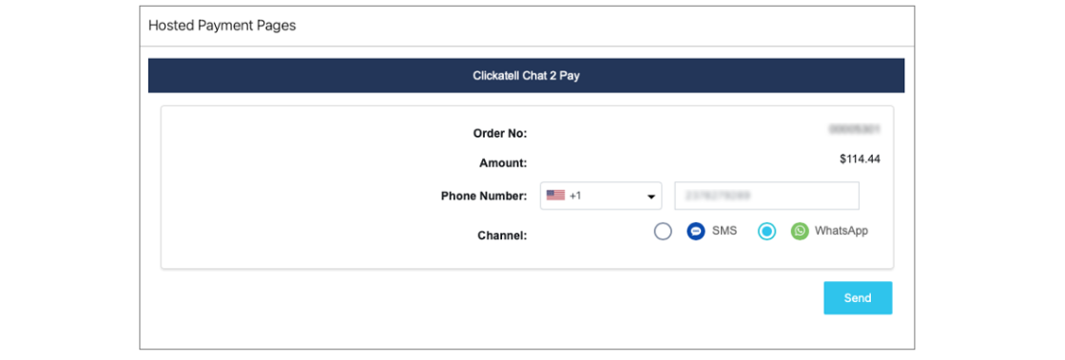
Task: Click the green WhatsApp logo icon
Action: (x=800, y=231)
